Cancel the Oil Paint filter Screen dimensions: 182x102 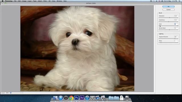click(168, 10)
